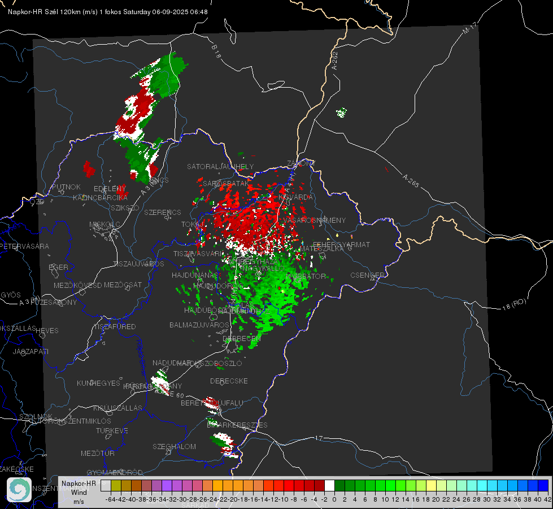Select the MEZŐCSÁT town label

tap(123, 284)
